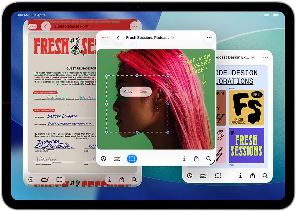This screenshot has height=211, width=296.
Task: Share the Fresh Sessions Podcast image
Action: (196, 159)
